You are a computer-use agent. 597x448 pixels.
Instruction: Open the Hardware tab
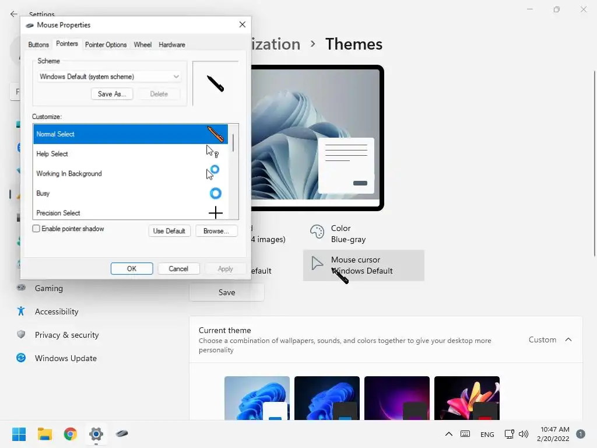[x=172, y=44]
